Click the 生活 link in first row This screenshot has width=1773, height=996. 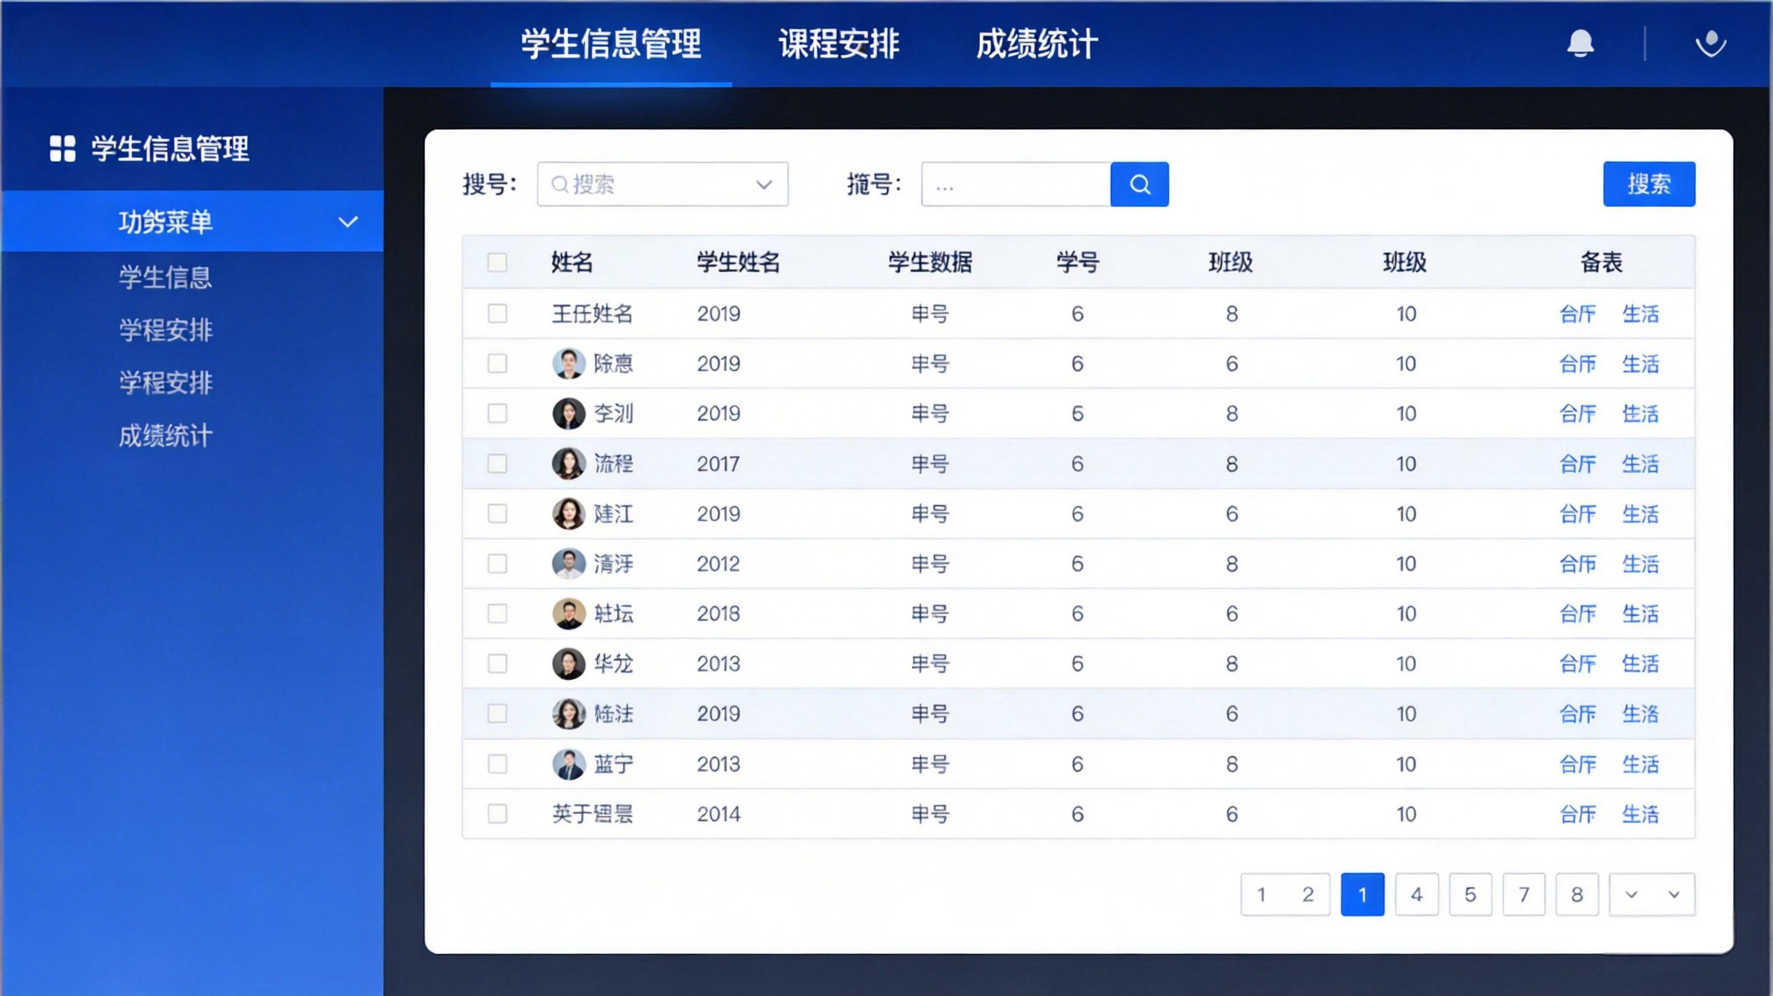[1640, 314]
